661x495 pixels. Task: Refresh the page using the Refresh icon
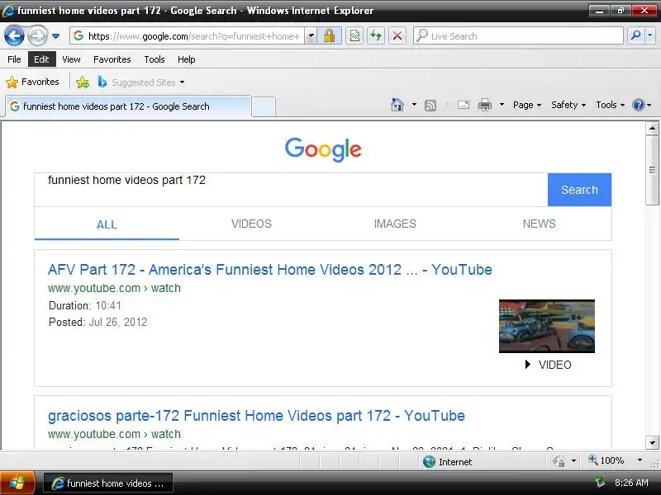[x=376, y=36]
